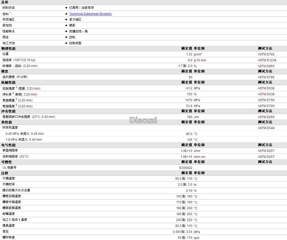Click the '伸长率' elongation row label
Screen dimensions: 287x240
[7, 94]
